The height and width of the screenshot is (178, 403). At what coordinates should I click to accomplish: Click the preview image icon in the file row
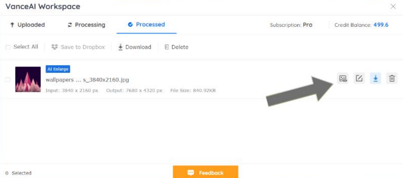343,79
